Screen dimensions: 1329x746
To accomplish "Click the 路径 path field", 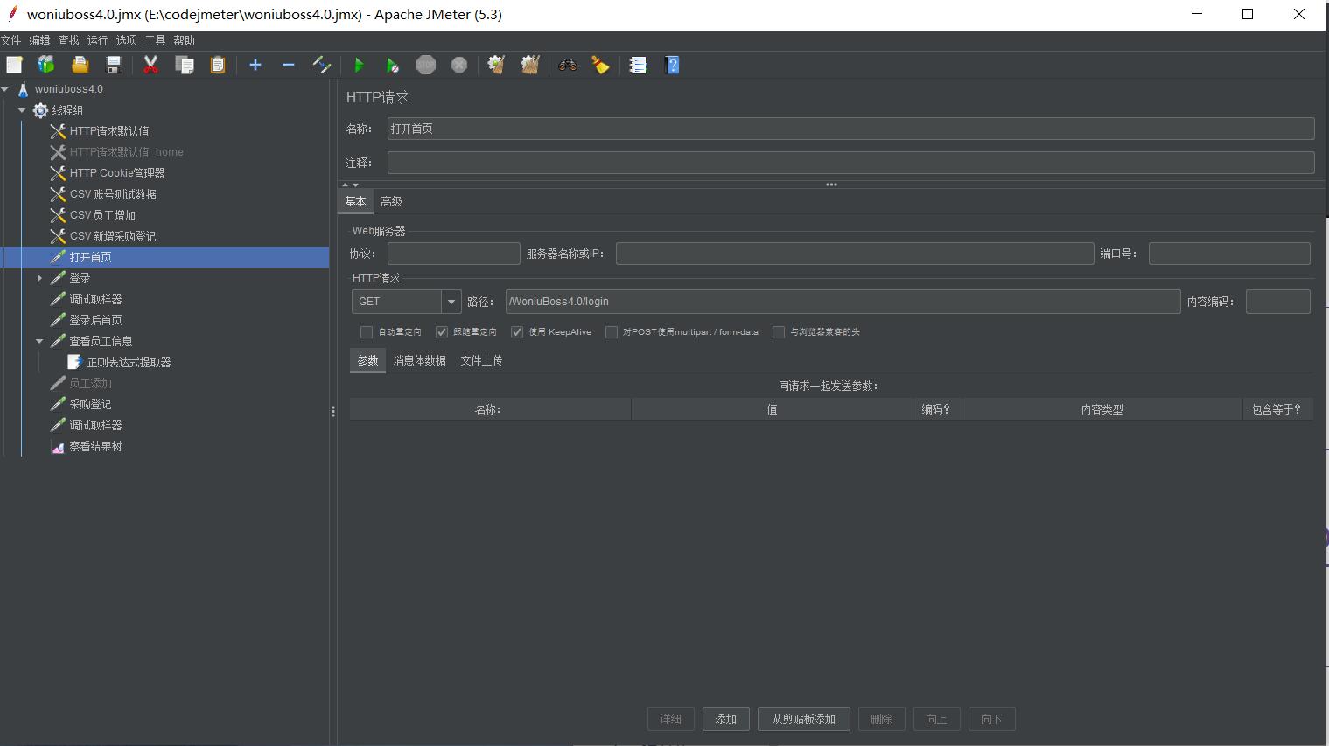I will [x=843, y=302].
